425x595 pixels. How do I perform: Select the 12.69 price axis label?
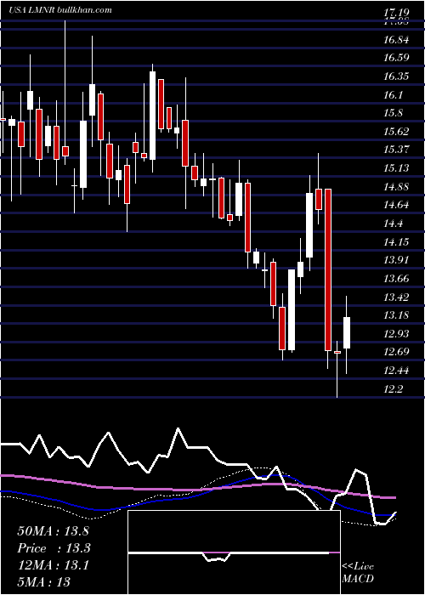pyautogui.click(x=396, y=352)
